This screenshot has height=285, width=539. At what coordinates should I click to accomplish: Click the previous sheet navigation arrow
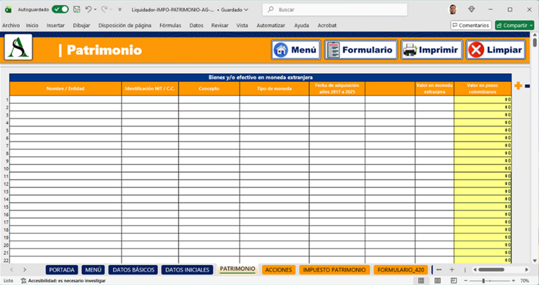[12, 269]
